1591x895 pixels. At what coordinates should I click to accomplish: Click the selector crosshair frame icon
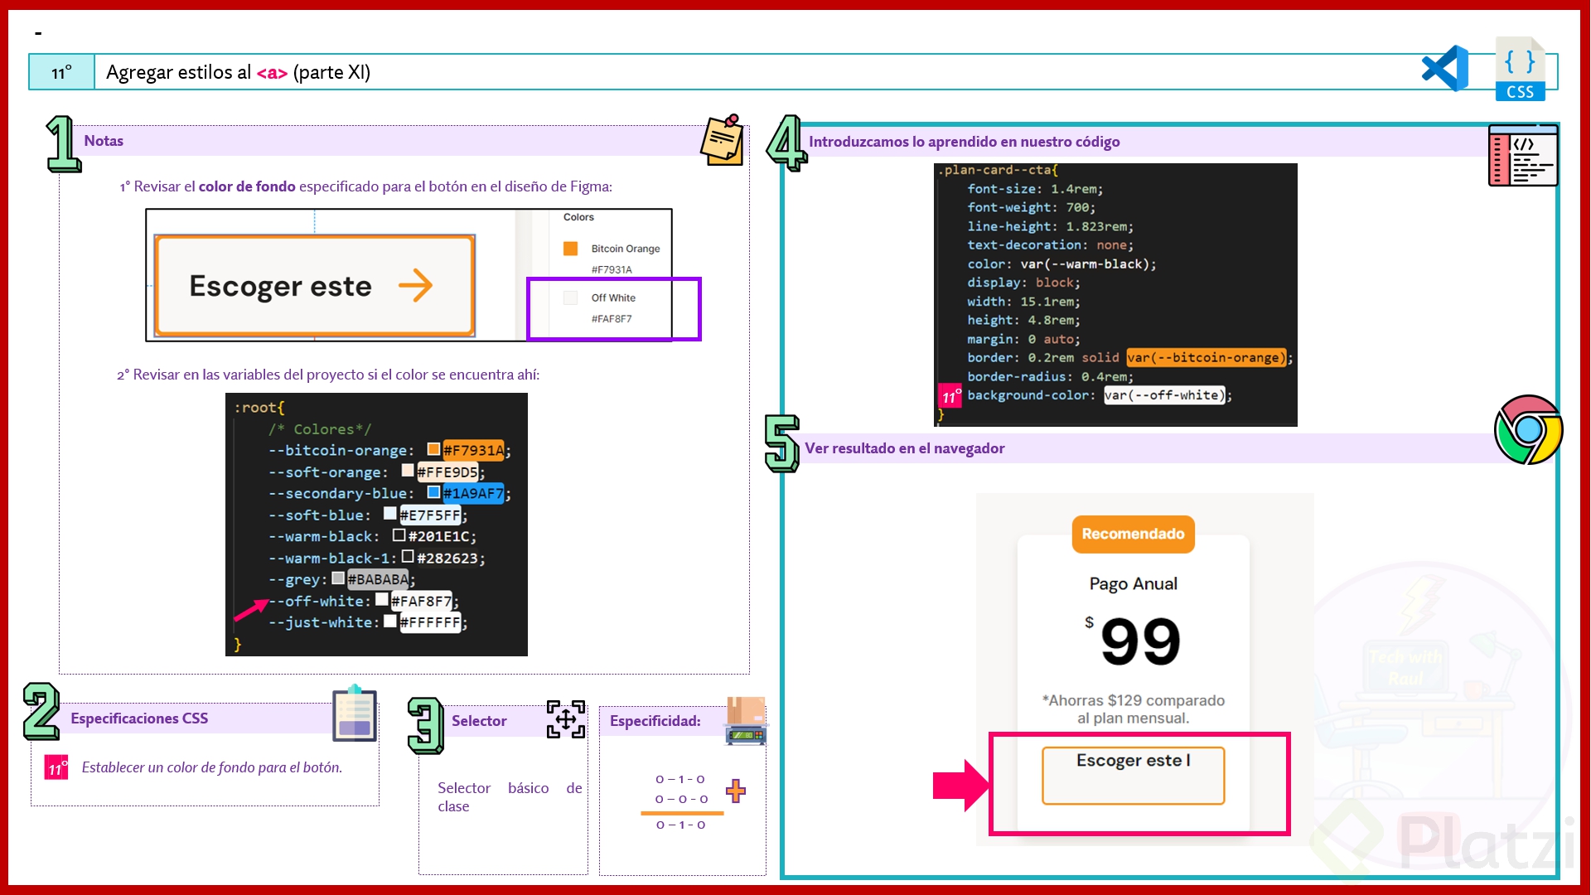click(566, 719)
